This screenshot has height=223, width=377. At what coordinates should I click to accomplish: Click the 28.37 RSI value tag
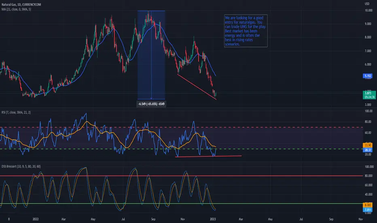(x=368, y=150)
